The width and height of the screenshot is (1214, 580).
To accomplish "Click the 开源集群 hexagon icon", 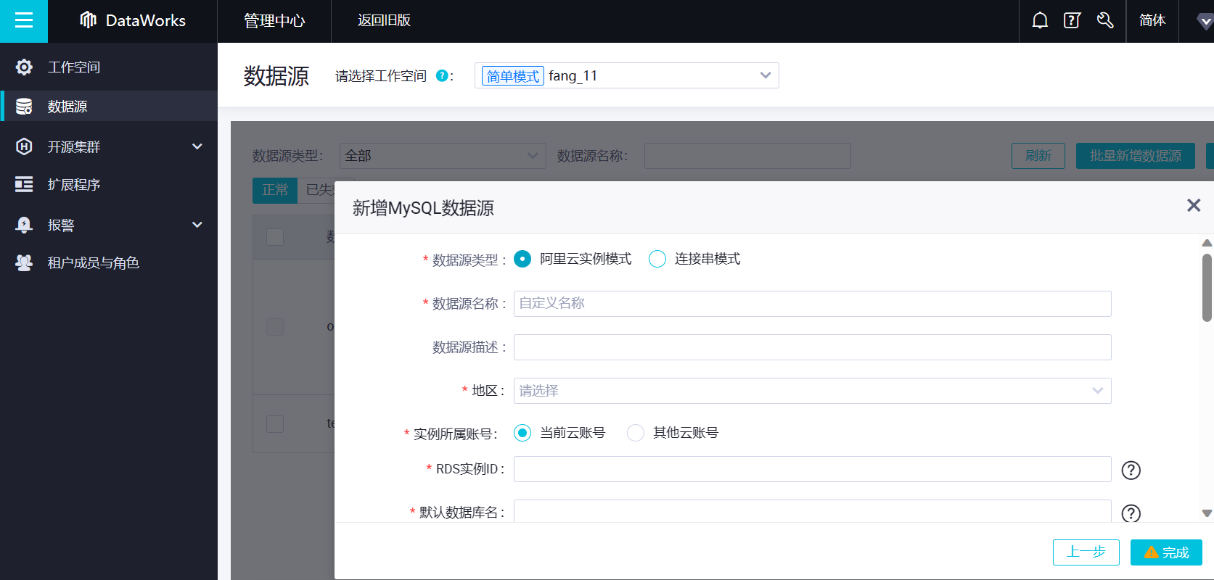I will [24, 146].
